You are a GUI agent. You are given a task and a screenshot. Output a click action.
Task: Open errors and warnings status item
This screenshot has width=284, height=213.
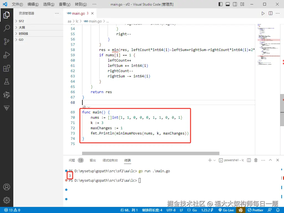click(x=12, y=210)
